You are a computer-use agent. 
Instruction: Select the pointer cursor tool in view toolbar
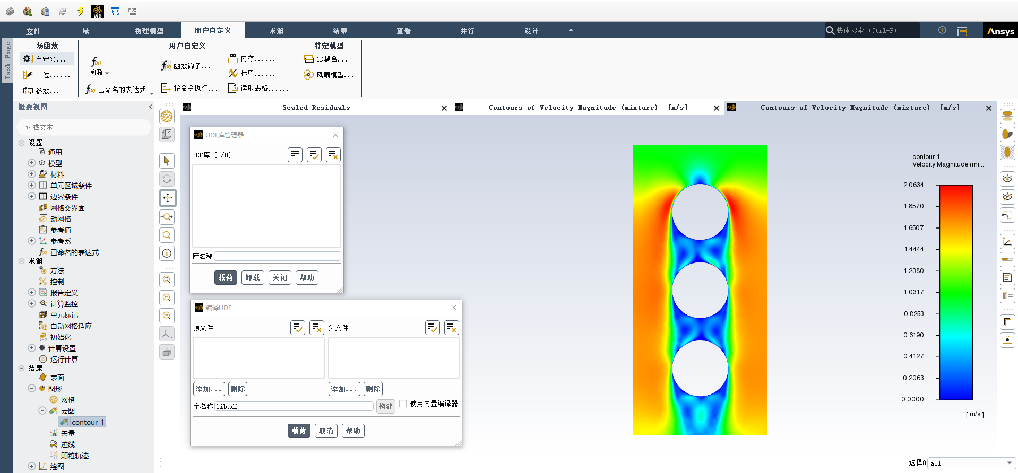(x=167, y=161)
